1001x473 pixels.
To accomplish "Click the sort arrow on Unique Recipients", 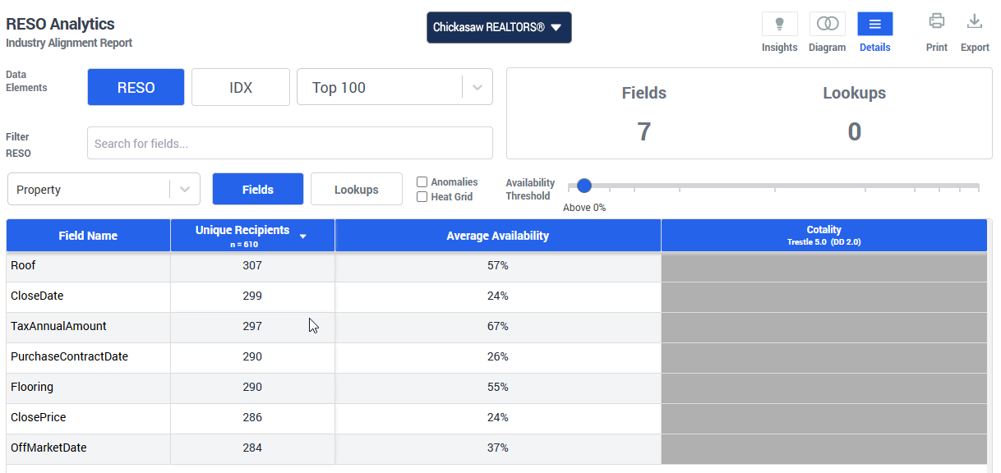I will [302, 236].
